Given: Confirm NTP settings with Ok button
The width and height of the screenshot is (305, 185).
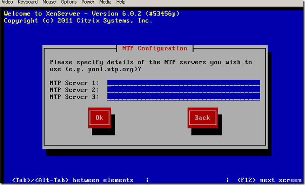Looking at the screenshot, I should [99, 118].
